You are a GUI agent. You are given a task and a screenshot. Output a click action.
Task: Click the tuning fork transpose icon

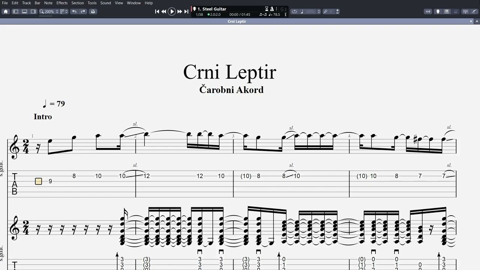pyautogui.click(x=325, y=12)
